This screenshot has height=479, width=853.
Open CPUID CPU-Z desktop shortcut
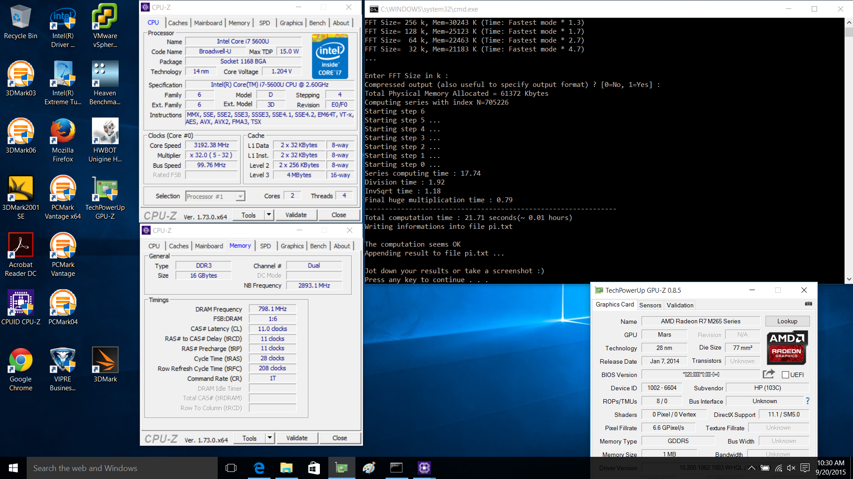click(x=20, y=308)
